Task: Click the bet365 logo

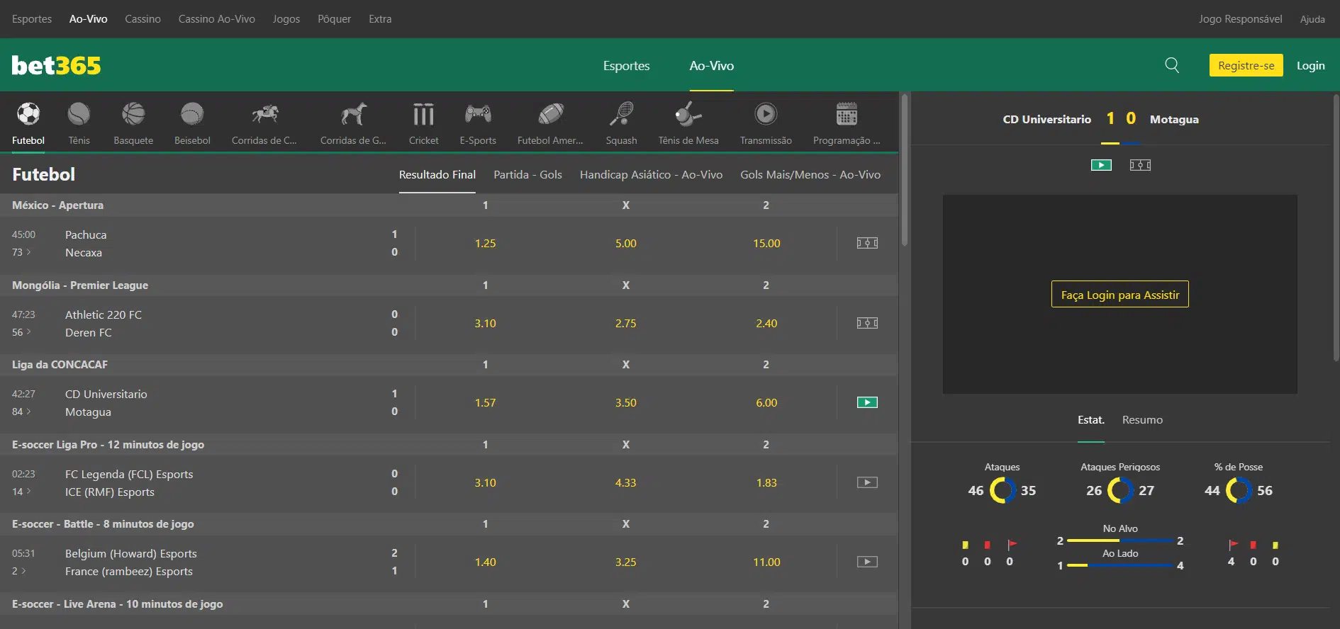Action: coord(56,65)
